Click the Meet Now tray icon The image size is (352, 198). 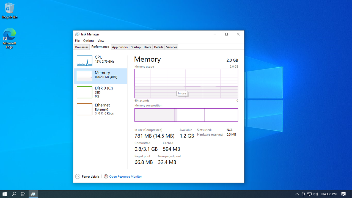pos(303,194)
